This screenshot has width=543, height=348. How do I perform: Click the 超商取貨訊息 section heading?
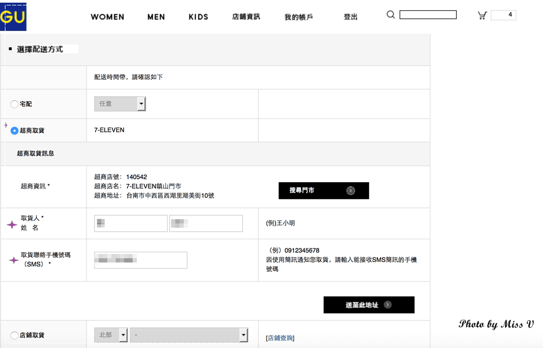(x=35, y=153)
